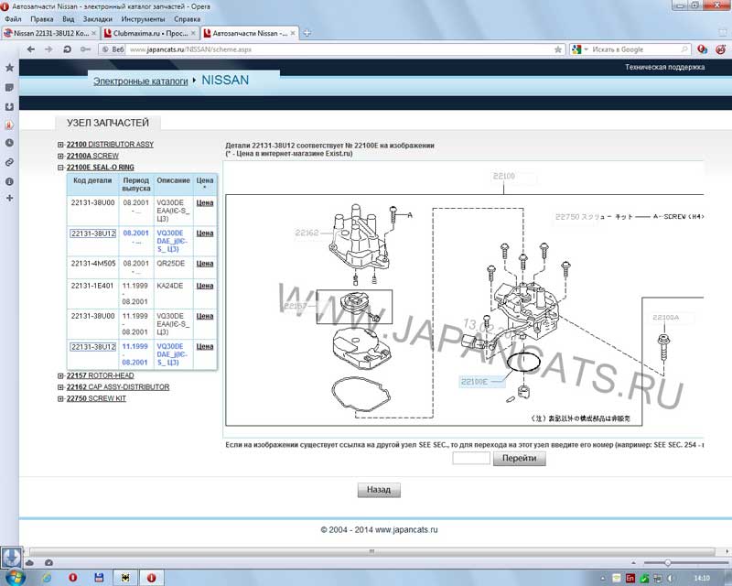732x586 pixels.
Task: Expand the 22100 DISTRIBUTOR ASSY node
Action: point(60,145)
